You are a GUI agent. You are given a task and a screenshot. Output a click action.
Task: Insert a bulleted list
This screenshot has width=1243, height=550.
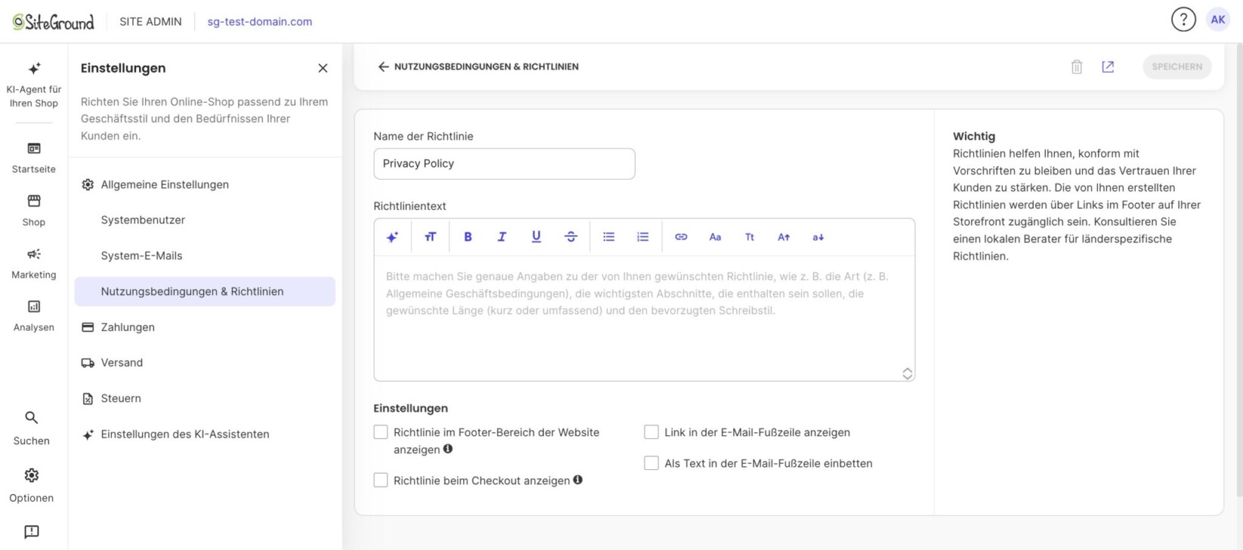tap(609, 237)
